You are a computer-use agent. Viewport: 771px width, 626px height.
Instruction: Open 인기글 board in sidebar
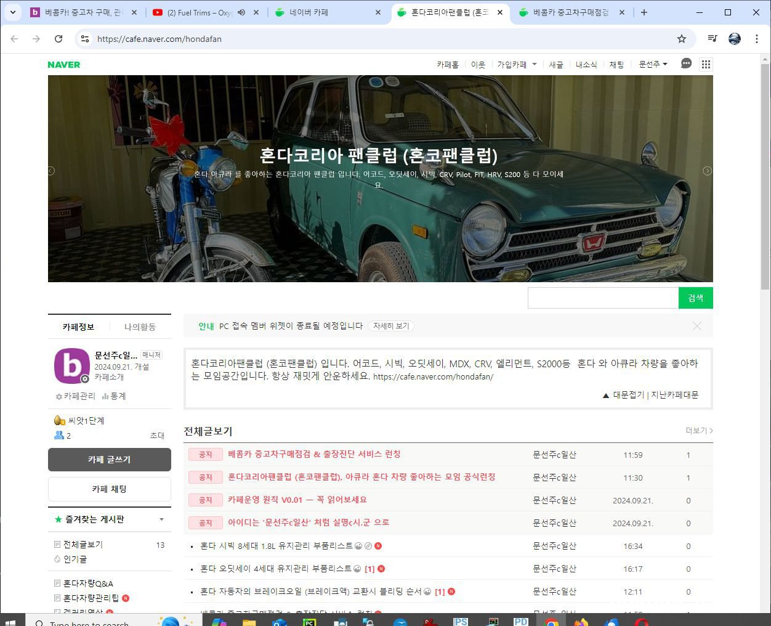coord(75,559)
